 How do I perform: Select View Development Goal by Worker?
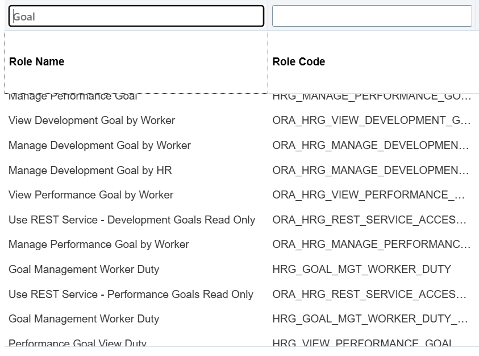pos(91,121)
